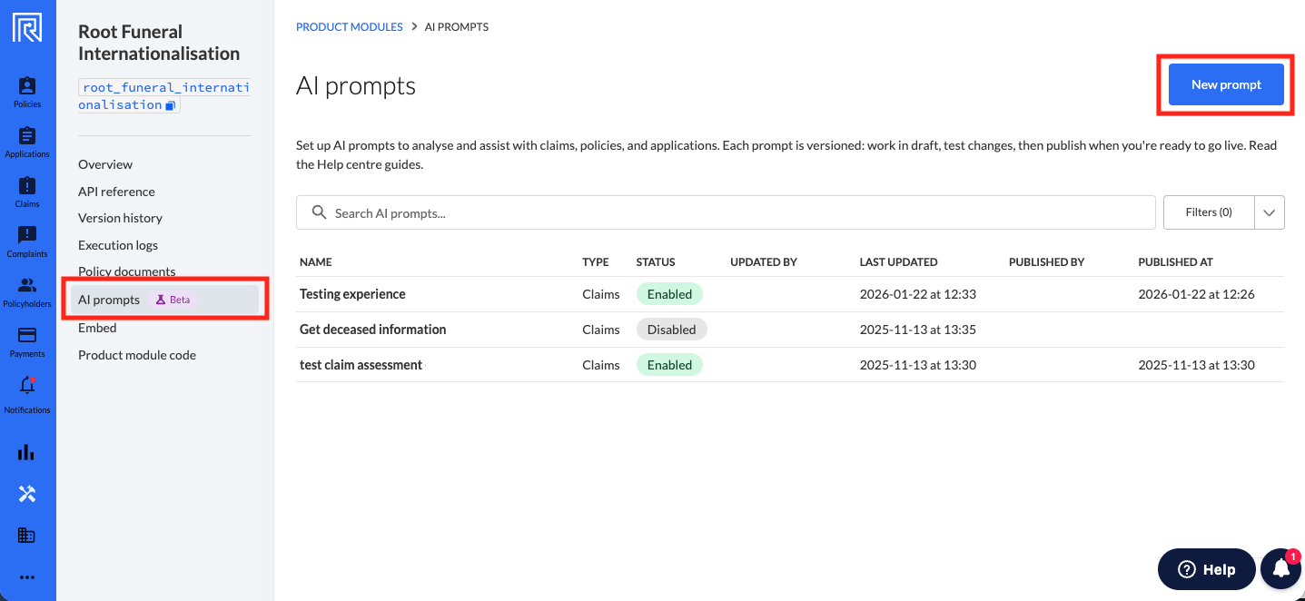Open the more options ellipsis icon
1305x601 pixels.
(x=26, y=577)
